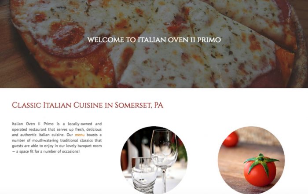This screenshot has width=308, height=194.
Task: Click the circular wine glasses photo
Action: click(x=154, y=160)
